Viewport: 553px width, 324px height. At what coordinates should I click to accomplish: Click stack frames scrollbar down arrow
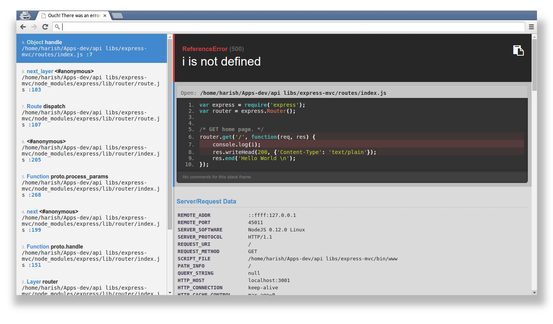[x=170, y=293]
